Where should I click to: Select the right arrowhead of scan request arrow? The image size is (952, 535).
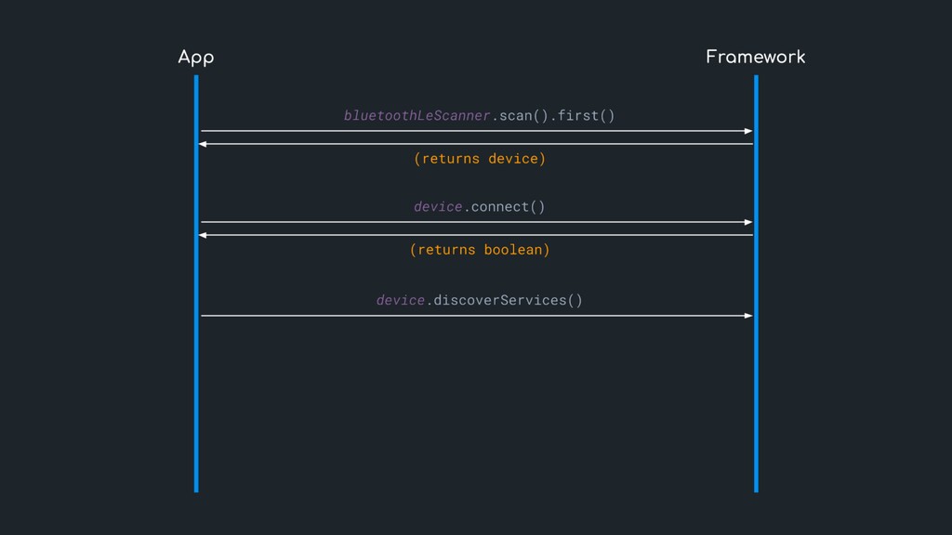tap(747, 131)
